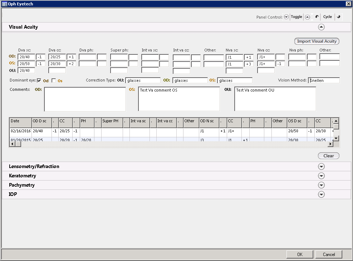Click the OD D sc column header
This screenshot has height=261, width=353.
tap(41, 123)
